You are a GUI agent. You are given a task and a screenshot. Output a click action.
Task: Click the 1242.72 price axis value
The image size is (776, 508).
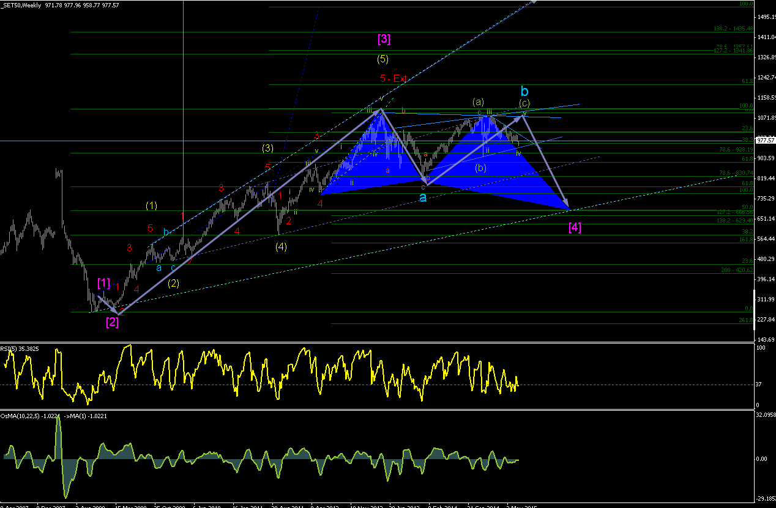click(x=766, y=78)
